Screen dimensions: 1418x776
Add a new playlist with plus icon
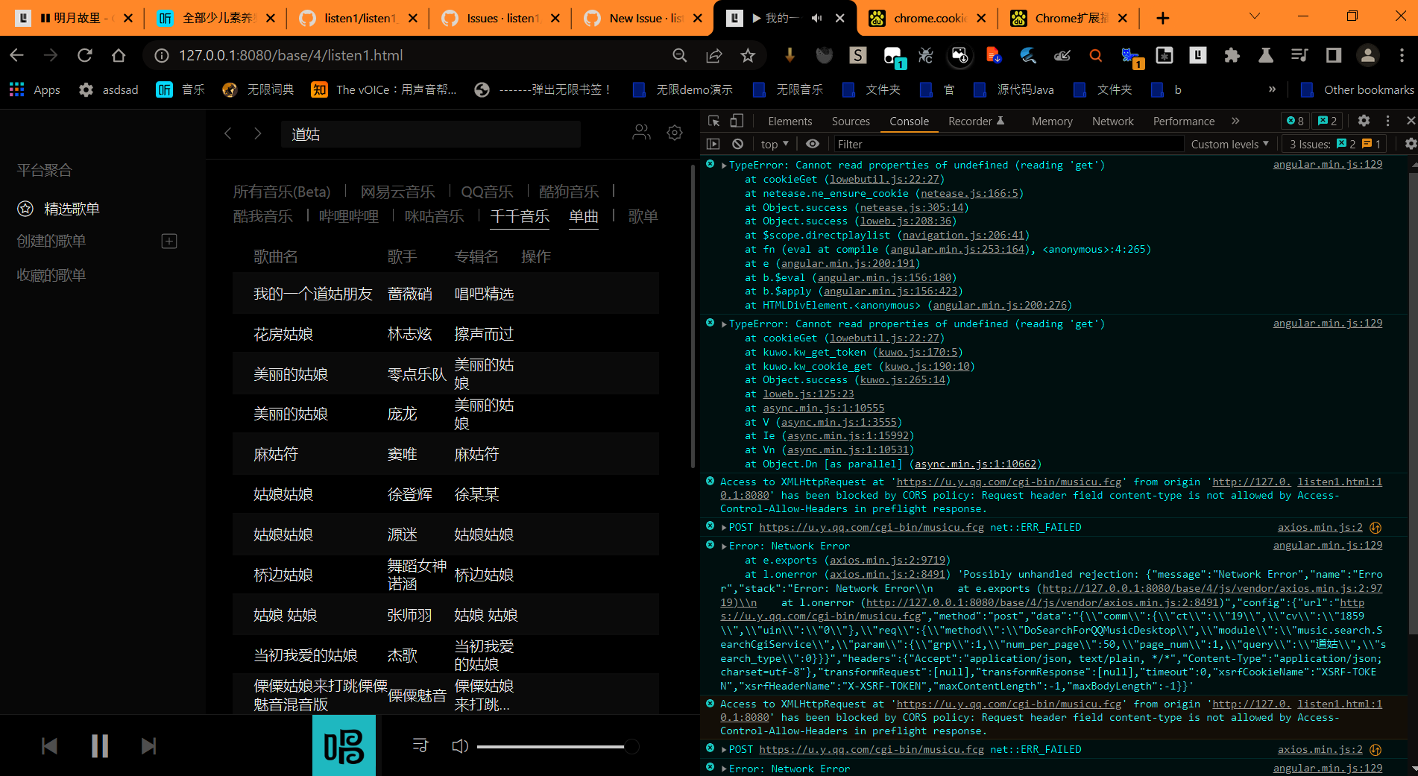click(169, 242)
